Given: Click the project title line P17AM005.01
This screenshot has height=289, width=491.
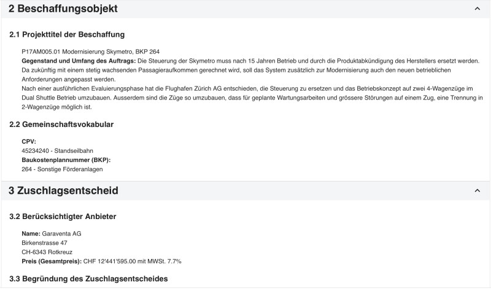Looking at the screenshot, I should pos(90,51).
